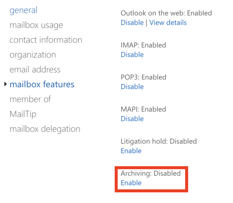Disable MAPI access
233x203 pixels.
coord(132,119)
